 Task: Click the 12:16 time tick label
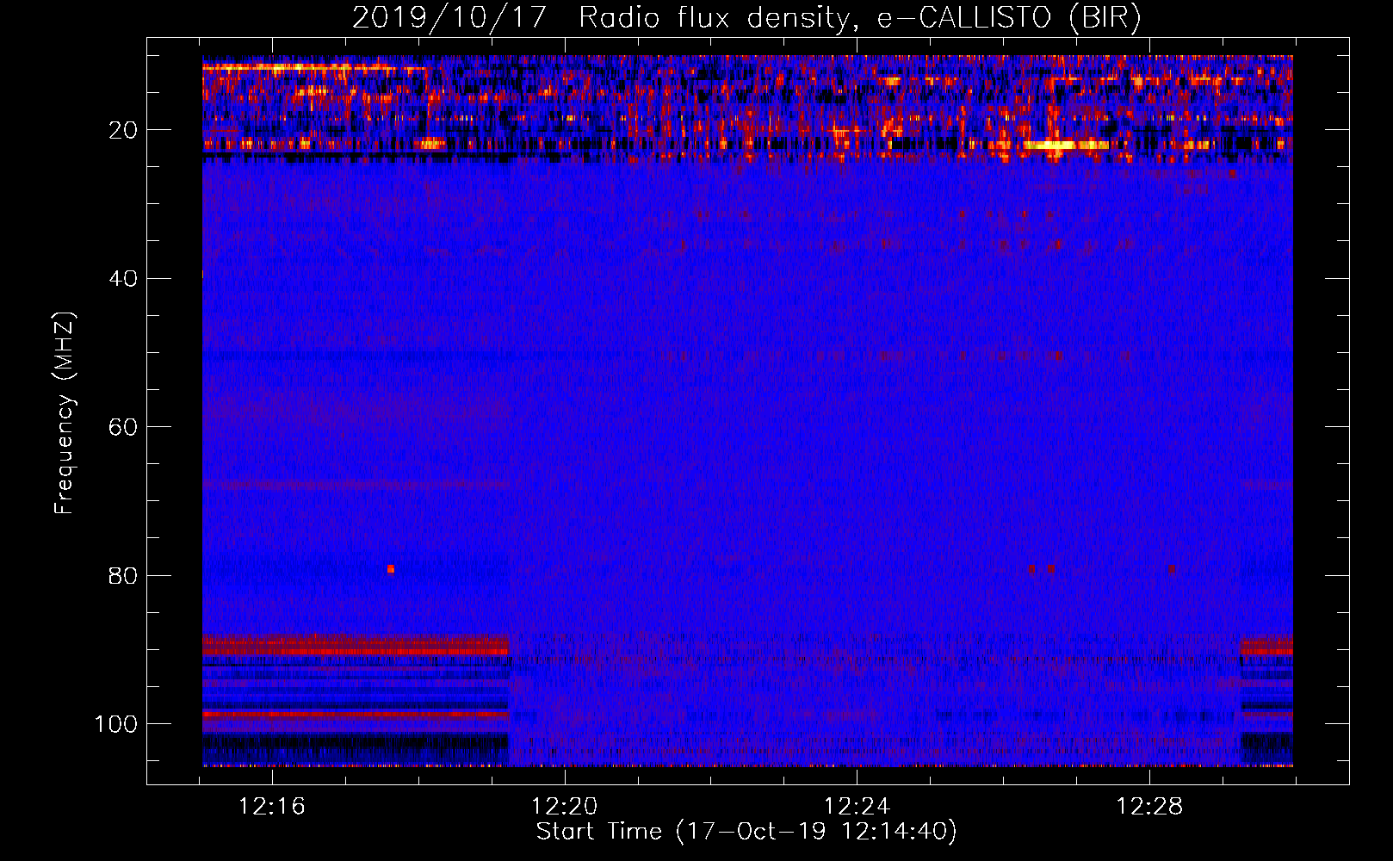pos(272,807)
